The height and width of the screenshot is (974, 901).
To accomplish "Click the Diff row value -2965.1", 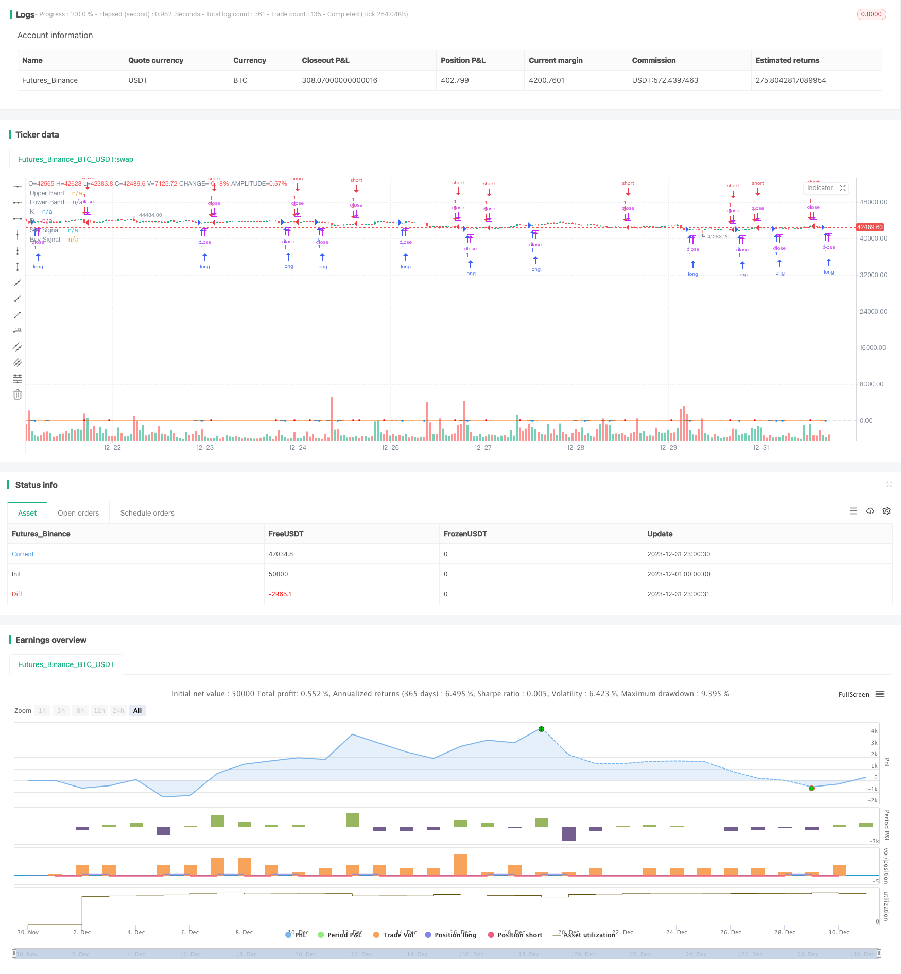I will [x=280, y=594].
